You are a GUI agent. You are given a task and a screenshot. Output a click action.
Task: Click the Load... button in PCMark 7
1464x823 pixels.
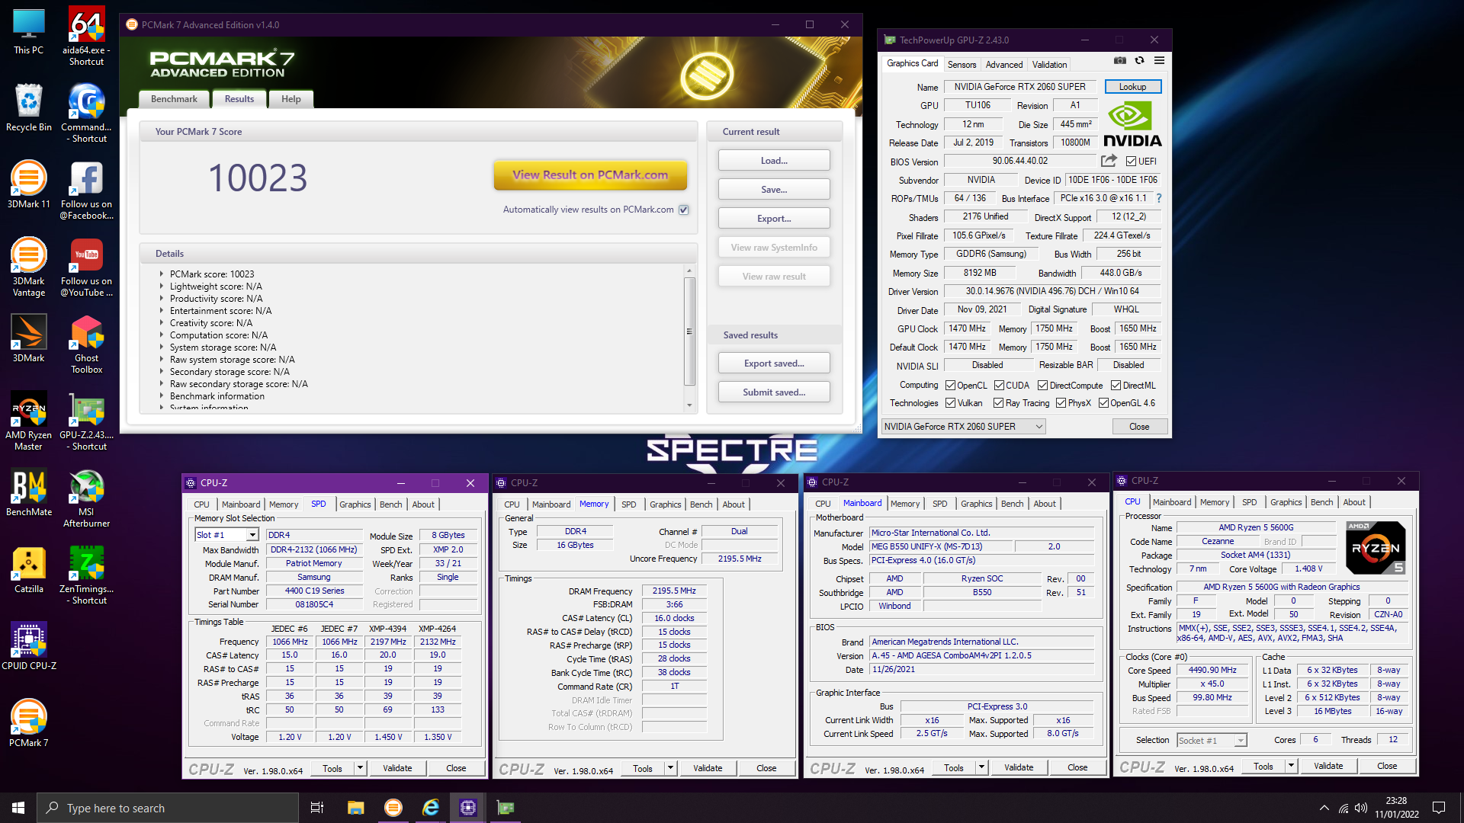click(x=774, y=161)
